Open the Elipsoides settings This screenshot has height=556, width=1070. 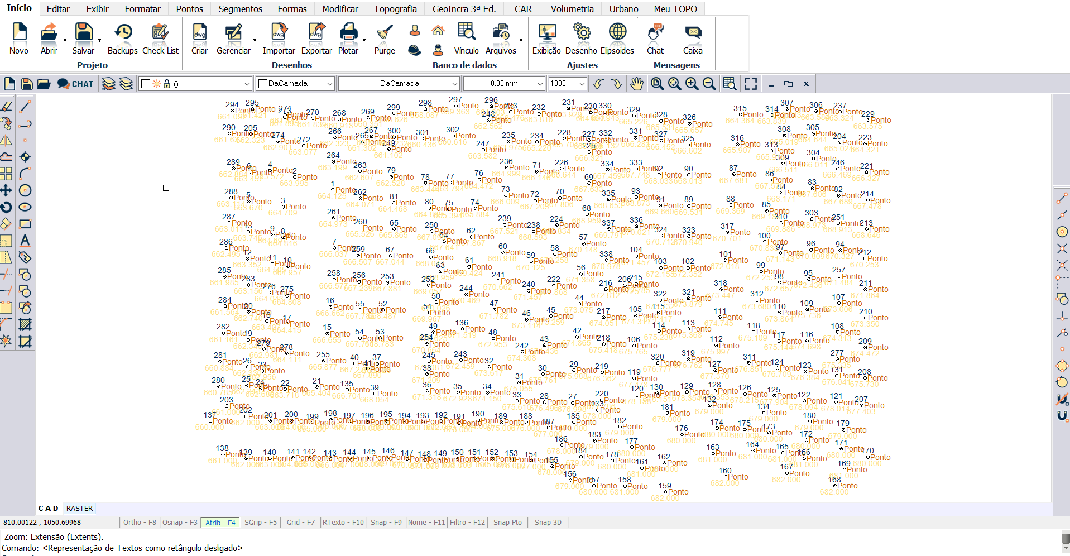pos(617,38)
